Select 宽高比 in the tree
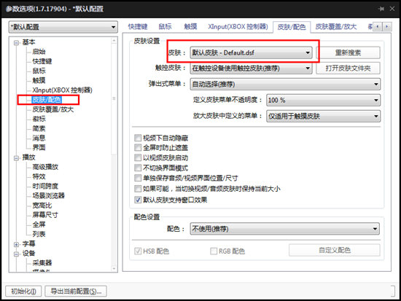401x301 pixels. pos(42,206)
